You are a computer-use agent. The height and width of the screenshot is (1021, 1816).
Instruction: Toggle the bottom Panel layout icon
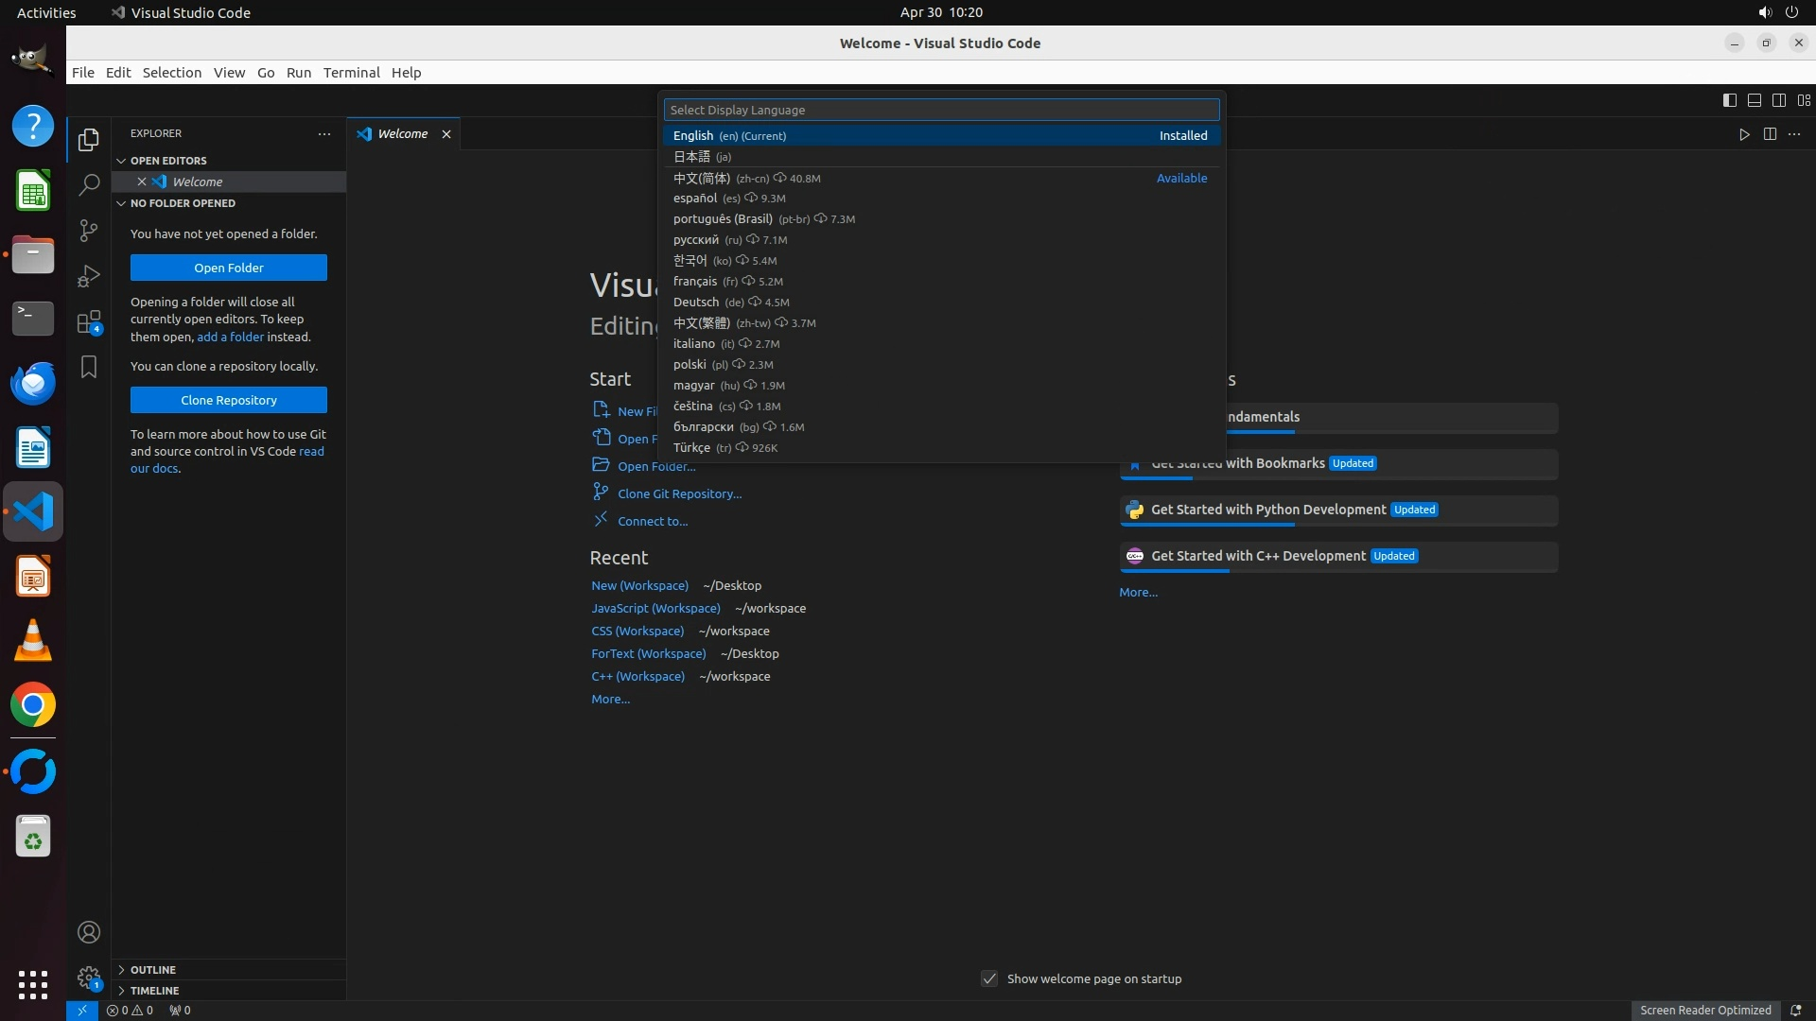(x=1754, y=100)
